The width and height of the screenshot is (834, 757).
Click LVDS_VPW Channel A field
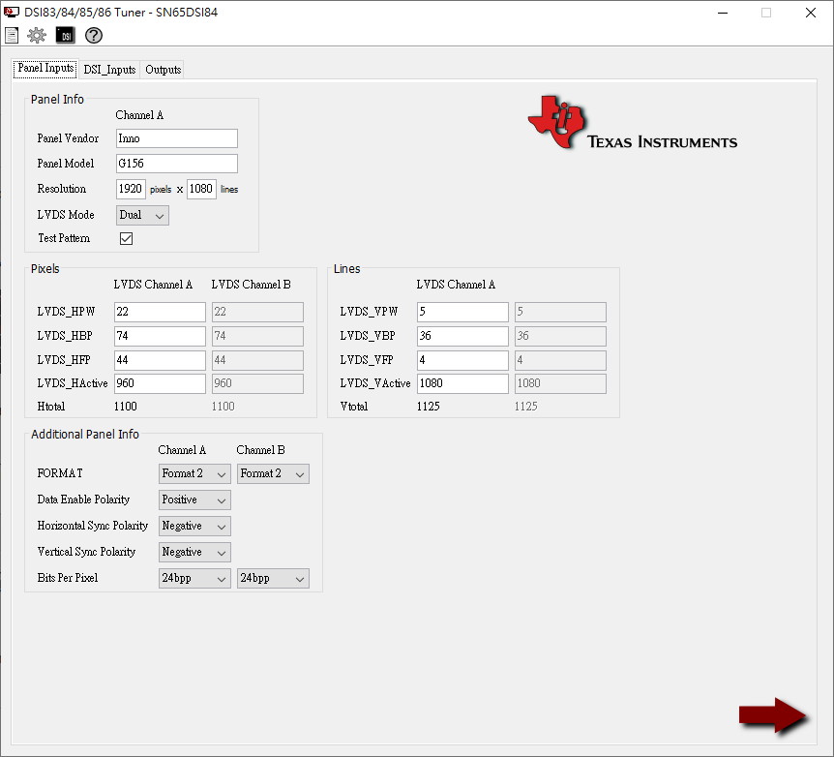[462, 312]
